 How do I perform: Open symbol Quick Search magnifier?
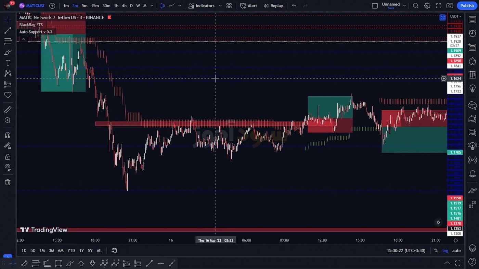(416, 6)
